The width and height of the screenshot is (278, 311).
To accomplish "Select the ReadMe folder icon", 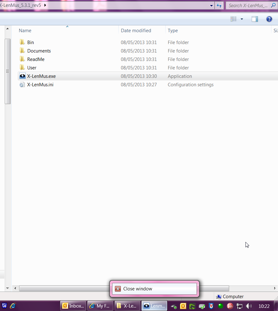I will point(22,59).
